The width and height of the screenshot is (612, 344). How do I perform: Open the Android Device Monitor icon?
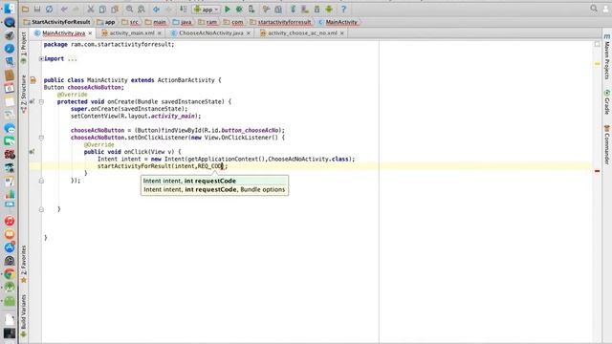pos(329,9)
